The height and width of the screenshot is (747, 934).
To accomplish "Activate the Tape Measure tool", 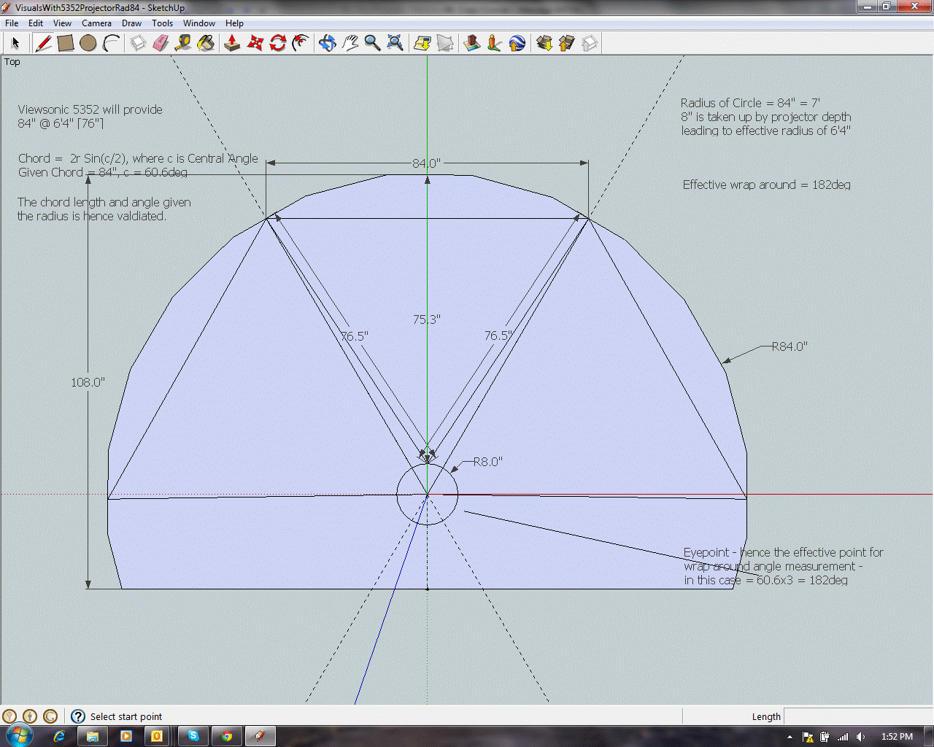I will [183, 44].
